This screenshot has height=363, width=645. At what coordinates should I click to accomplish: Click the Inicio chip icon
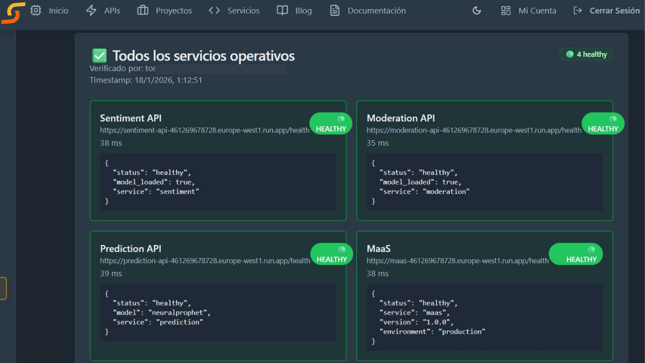click(x=36, y=10)
